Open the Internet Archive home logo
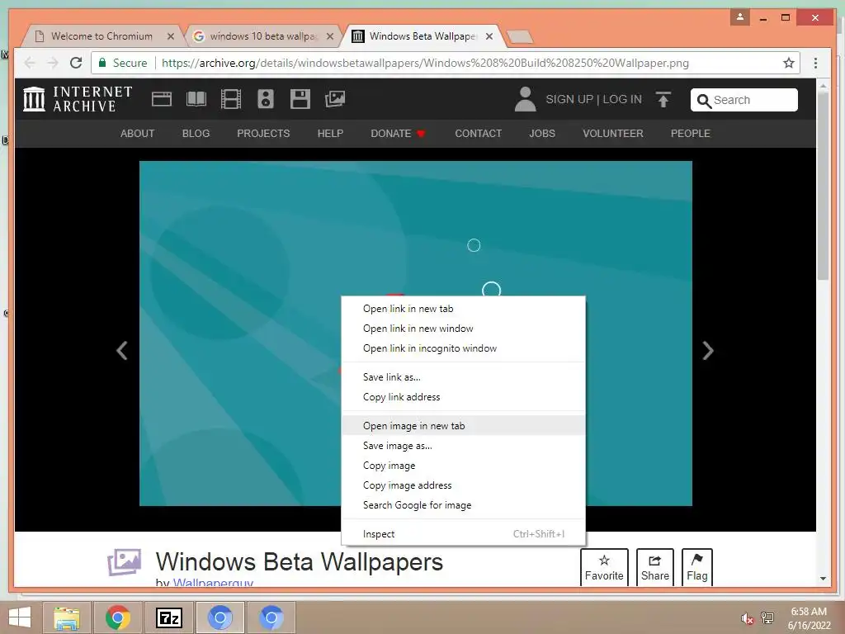 click(78, 99)
